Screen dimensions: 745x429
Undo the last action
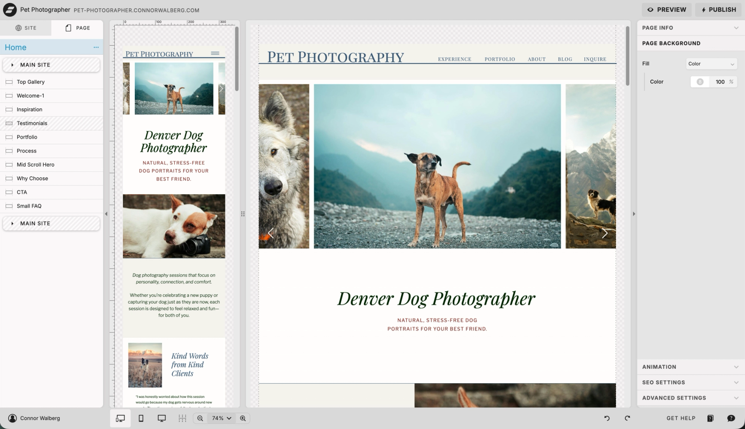(x=607, y=418)
